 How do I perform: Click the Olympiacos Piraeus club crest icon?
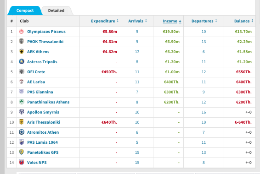[22, 32]
